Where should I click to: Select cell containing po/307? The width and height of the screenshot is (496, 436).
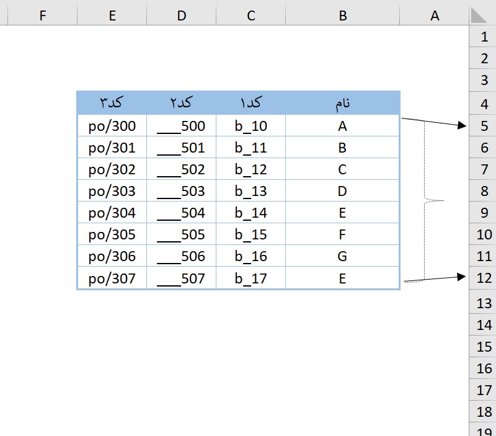(x=112, y=278)
